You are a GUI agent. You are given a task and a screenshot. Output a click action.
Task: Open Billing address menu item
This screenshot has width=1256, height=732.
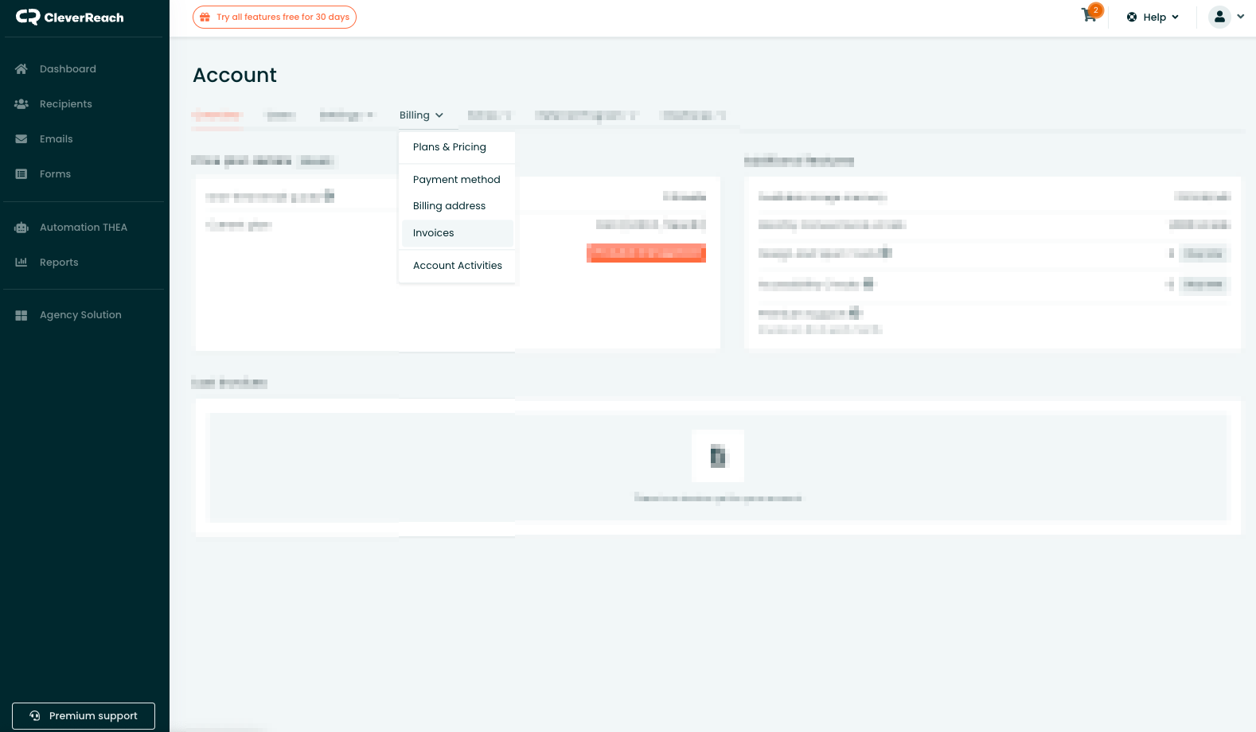[x=449, y=206]
